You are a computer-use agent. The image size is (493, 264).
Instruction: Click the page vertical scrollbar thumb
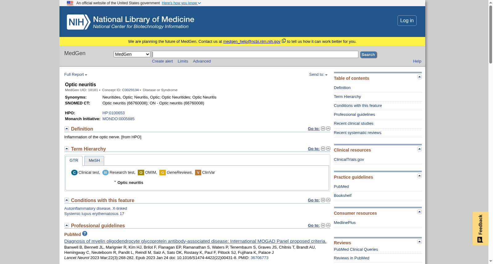(491, 35)
